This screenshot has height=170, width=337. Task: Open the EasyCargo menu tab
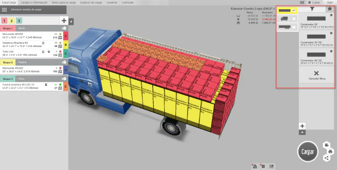9,3
